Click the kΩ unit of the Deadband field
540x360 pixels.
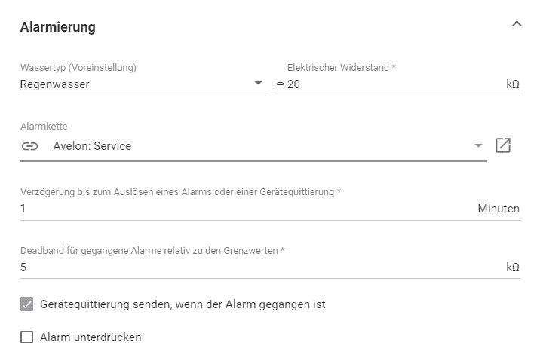click(x=512, y=267)
